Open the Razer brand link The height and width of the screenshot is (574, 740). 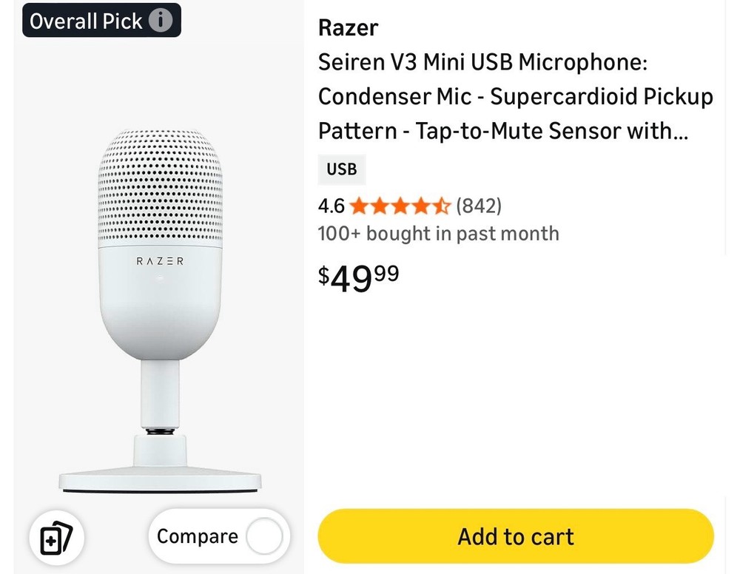[x=348, y=27]
